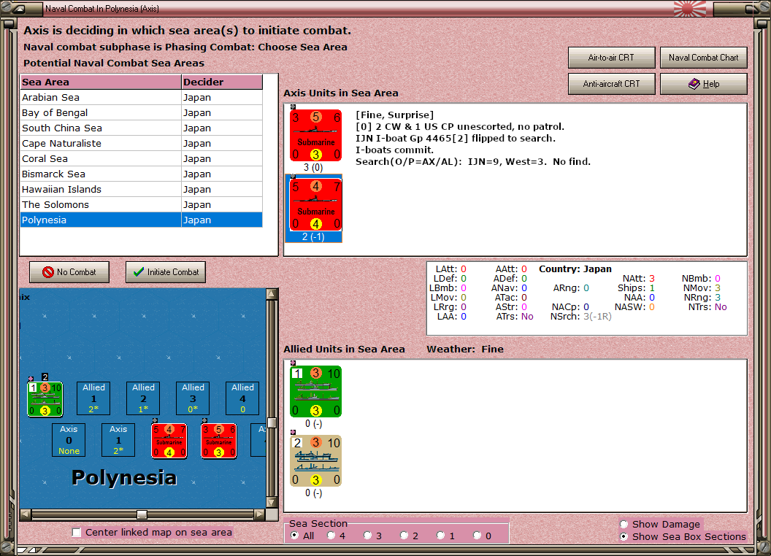The height and width of the screenshot is (556, 771).
Task: Select Sea Section 3 radio button
Action: point(367,536)
